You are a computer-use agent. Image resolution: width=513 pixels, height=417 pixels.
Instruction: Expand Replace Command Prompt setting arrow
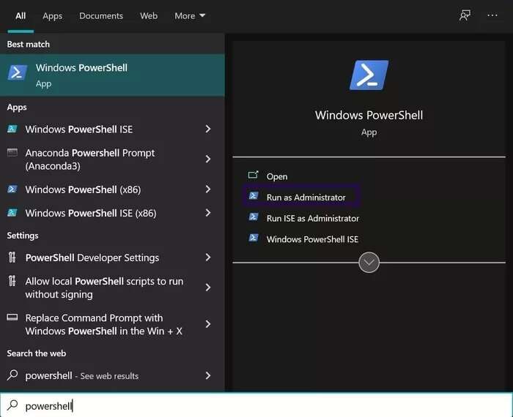(208, 324)
